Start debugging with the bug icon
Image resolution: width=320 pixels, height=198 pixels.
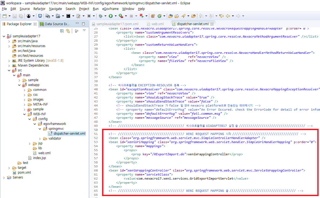tap(101, 16)
